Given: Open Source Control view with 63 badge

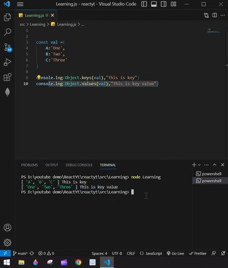Looking at the screenshot, I should 7,48.
